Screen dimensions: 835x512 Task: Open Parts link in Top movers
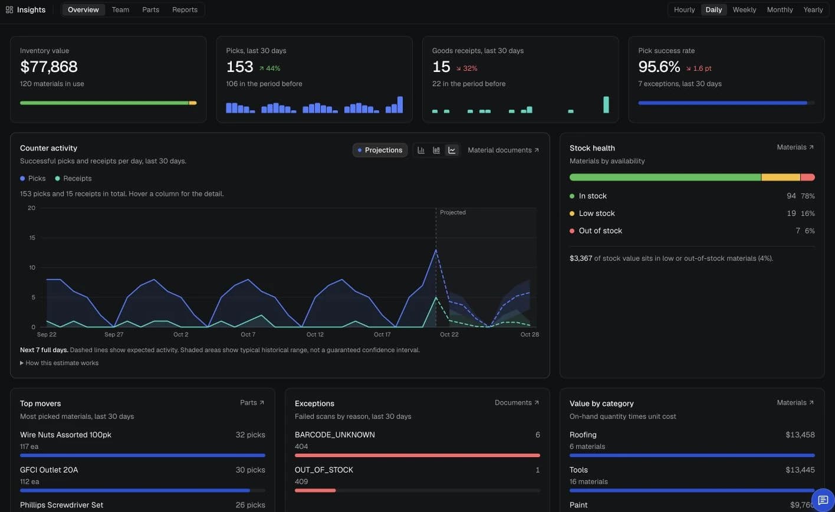252,403
